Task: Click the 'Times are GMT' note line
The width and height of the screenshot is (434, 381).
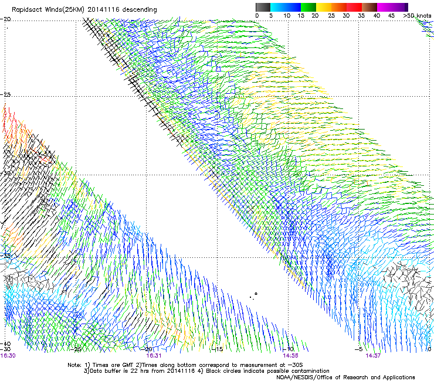Action: tap(185, 365)
